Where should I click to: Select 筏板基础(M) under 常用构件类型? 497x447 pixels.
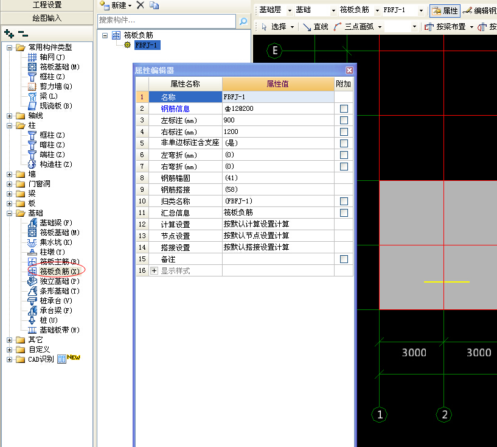(x=54, y=67)
